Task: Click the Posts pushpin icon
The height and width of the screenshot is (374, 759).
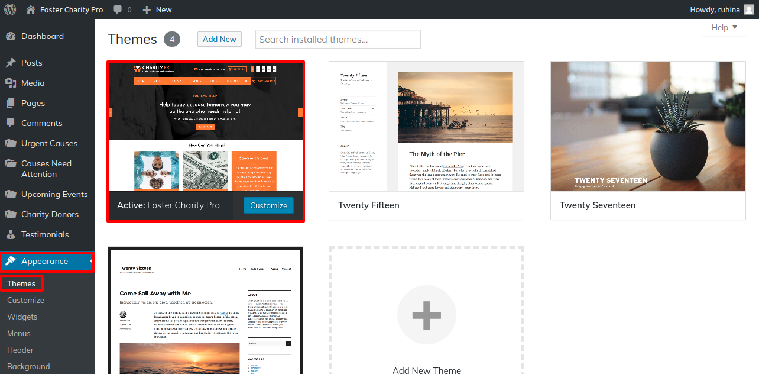Action: coord(11,63)
